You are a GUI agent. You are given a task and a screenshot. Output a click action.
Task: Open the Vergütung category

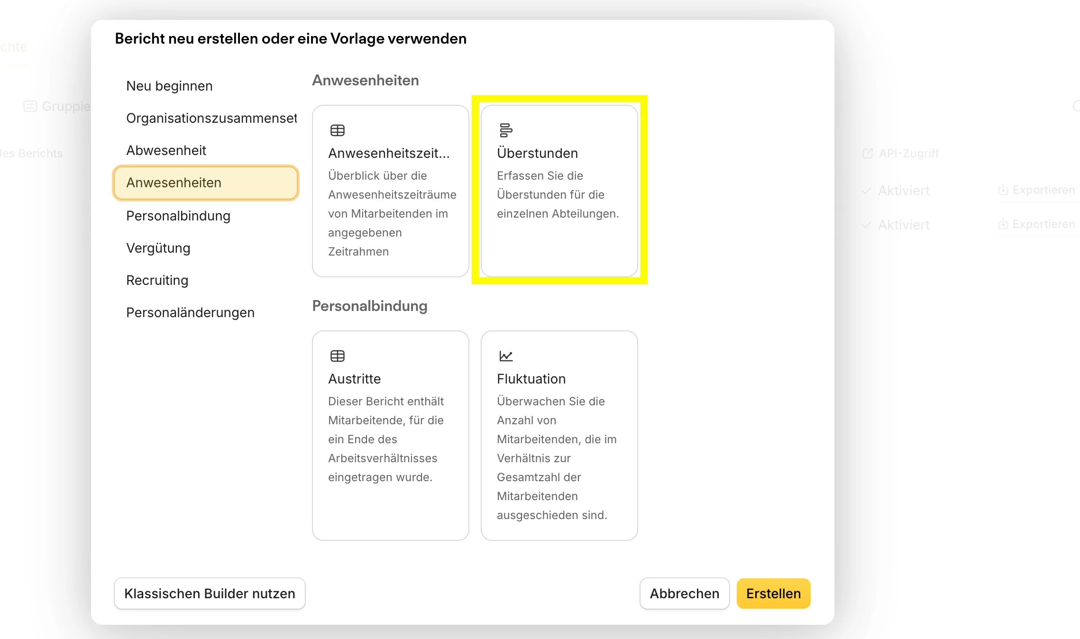pyautogui.click(x=158, y=248)
